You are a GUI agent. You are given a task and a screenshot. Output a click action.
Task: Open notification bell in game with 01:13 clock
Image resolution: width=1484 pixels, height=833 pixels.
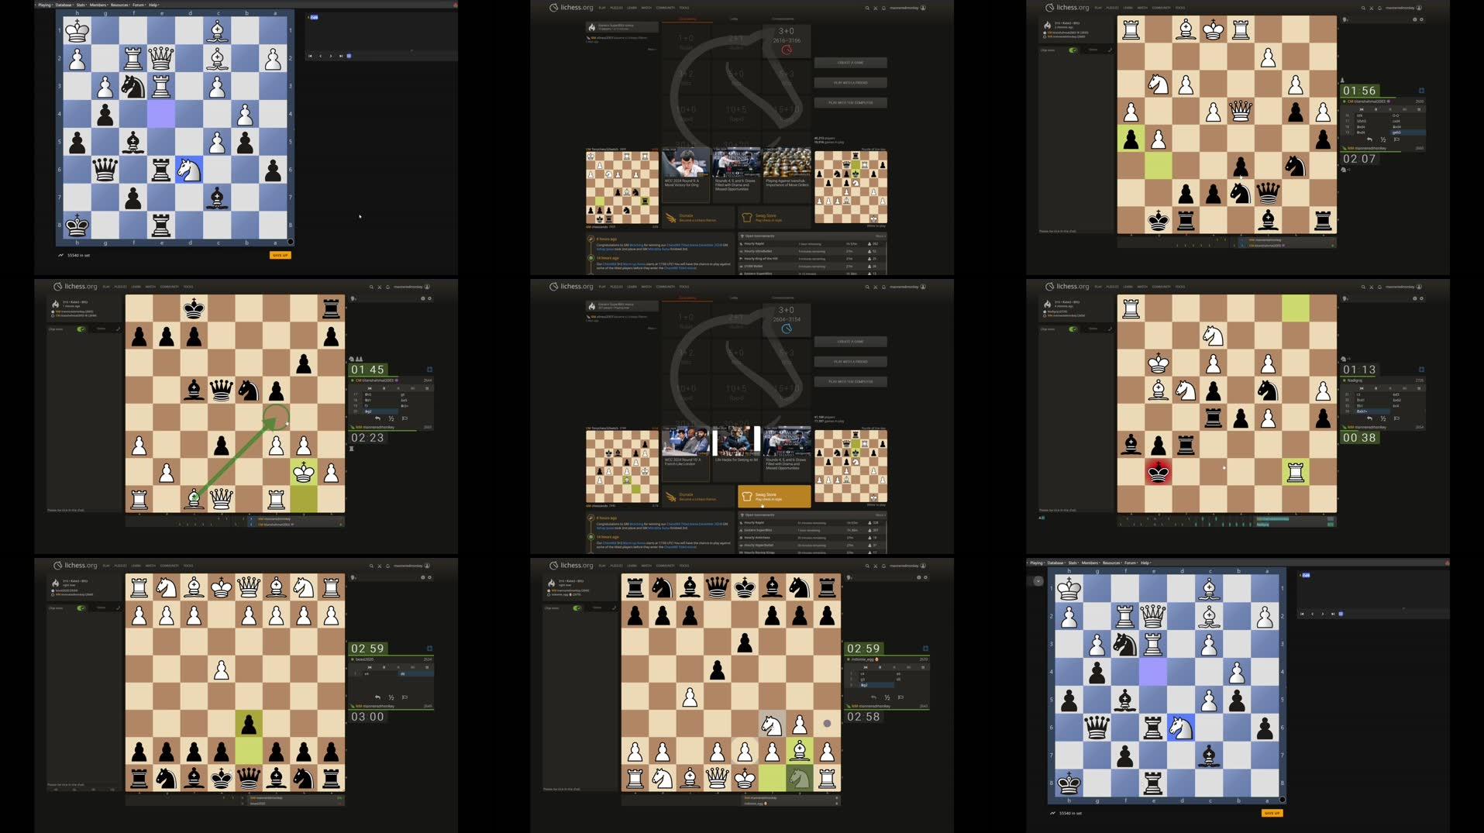click(x=1379, y=287)
